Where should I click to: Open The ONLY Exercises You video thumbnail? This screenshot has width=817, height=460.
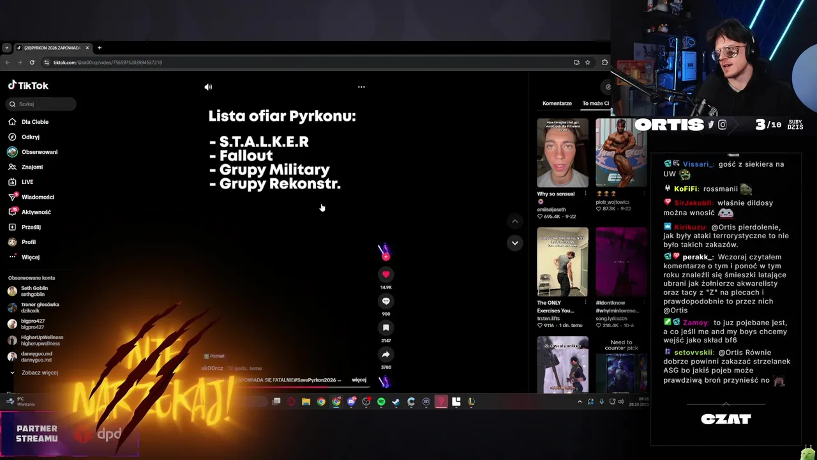[x=562, y=262]
